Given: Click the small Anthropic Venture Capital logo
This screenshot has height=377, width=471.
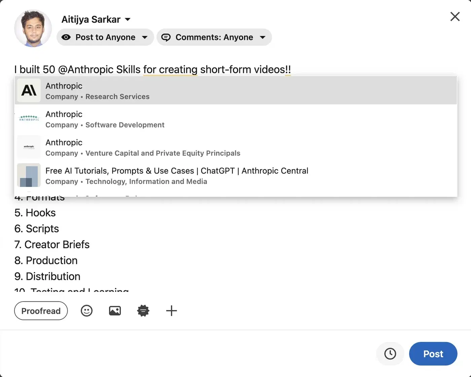Looking at the screenshot, I should point(29,147).
